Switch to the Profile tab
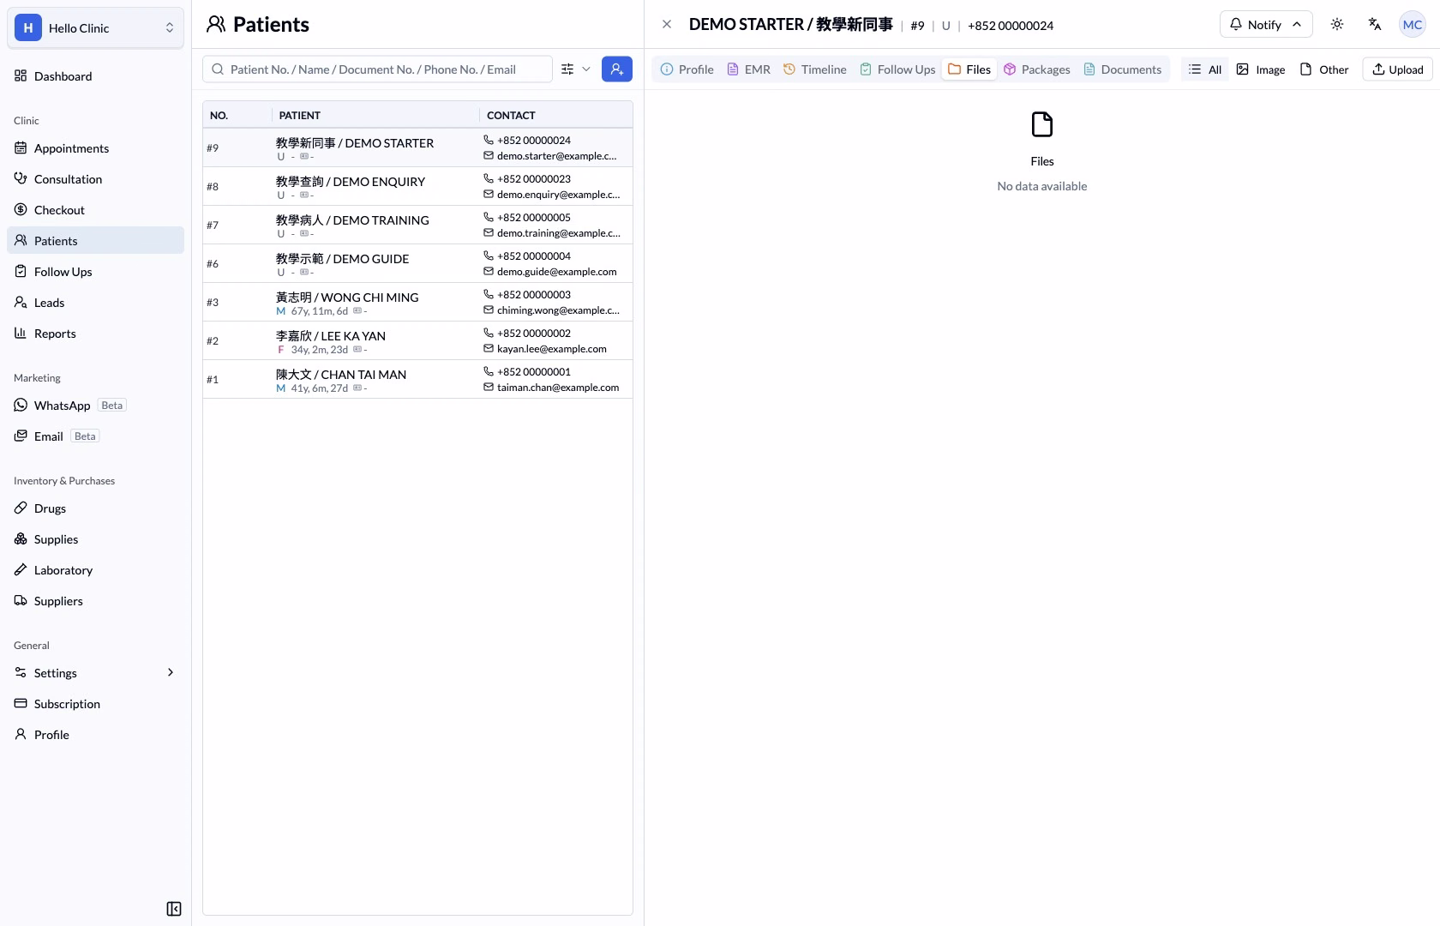This screenshot has width=1440, height=926. [x=687, y=69]
